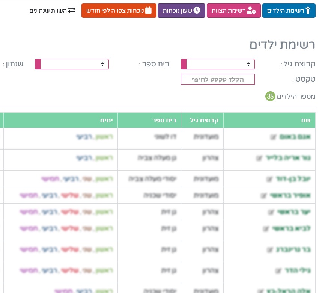Focus the הקלד טקסט לחיפוש search field

pos(218,79)
